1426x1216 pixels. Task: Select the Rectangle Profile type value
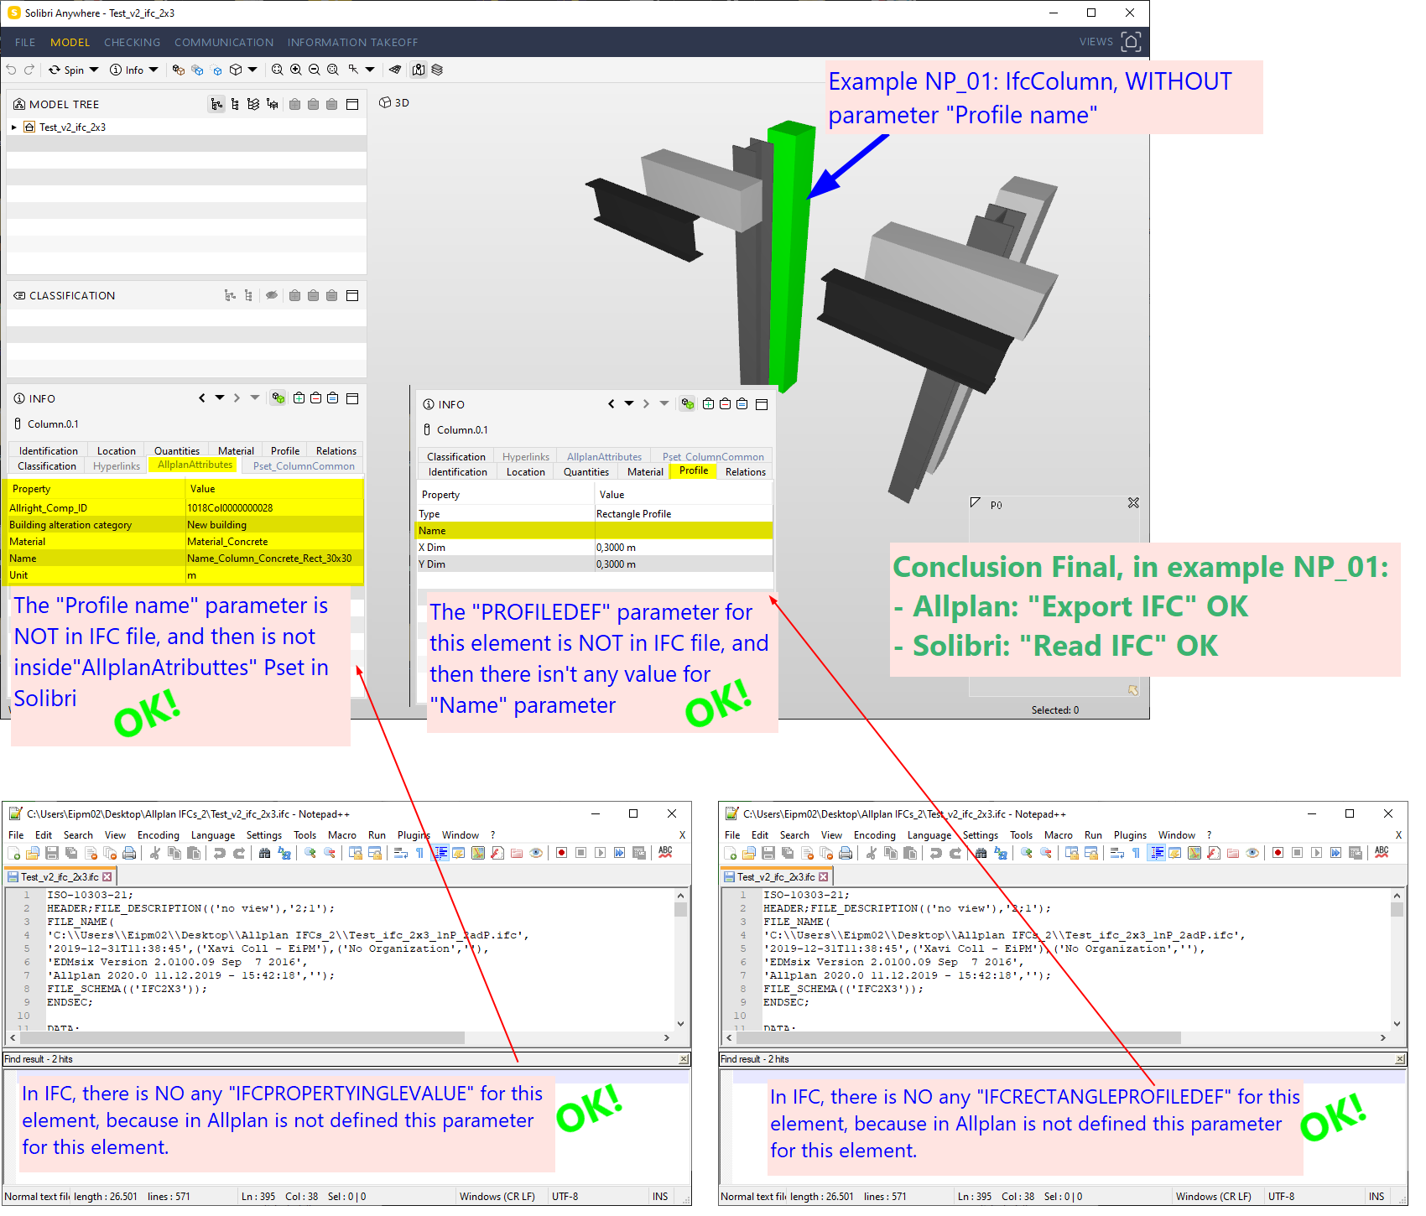pyautogui.click(x=633, y=514)
